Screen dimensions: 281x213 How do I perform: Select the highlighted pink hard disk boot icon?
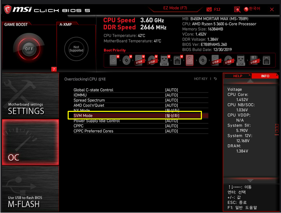pos(190,60)
